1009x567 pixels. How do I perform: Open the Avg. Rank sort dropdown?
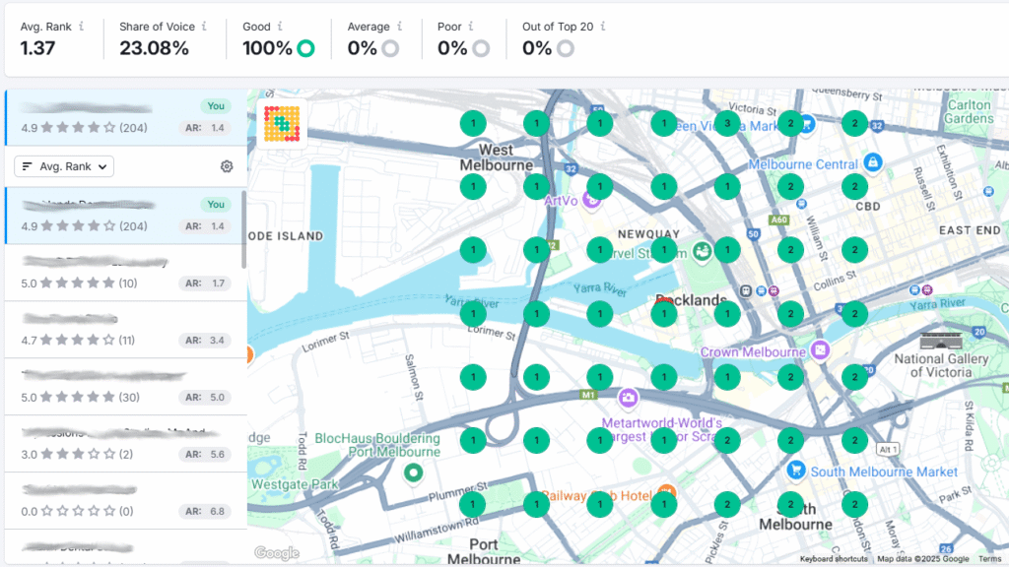tap(64, 167)
